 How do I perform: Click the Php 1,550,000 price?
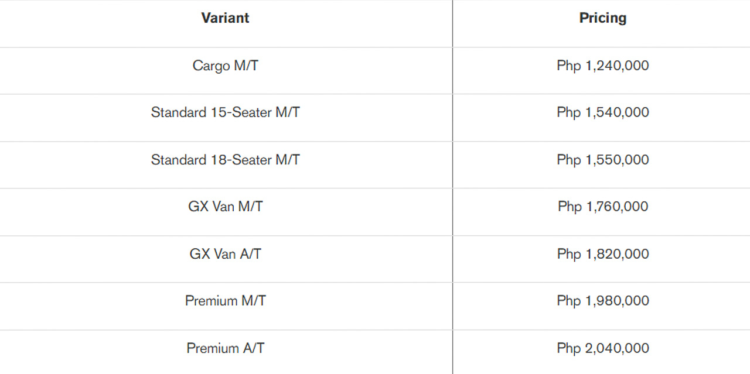click(x=602, y=160)
